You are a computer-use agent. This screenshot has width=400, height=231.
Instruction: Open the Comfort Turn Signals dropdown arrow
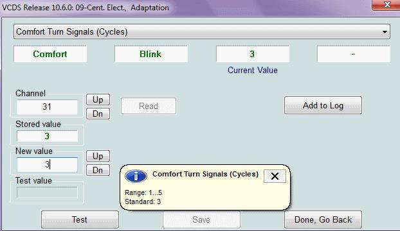tap(385, 32)
